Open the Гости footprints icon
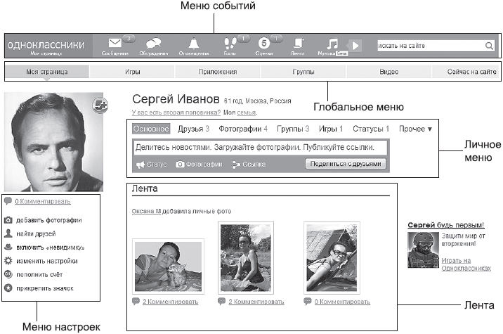 pos(230,43)
